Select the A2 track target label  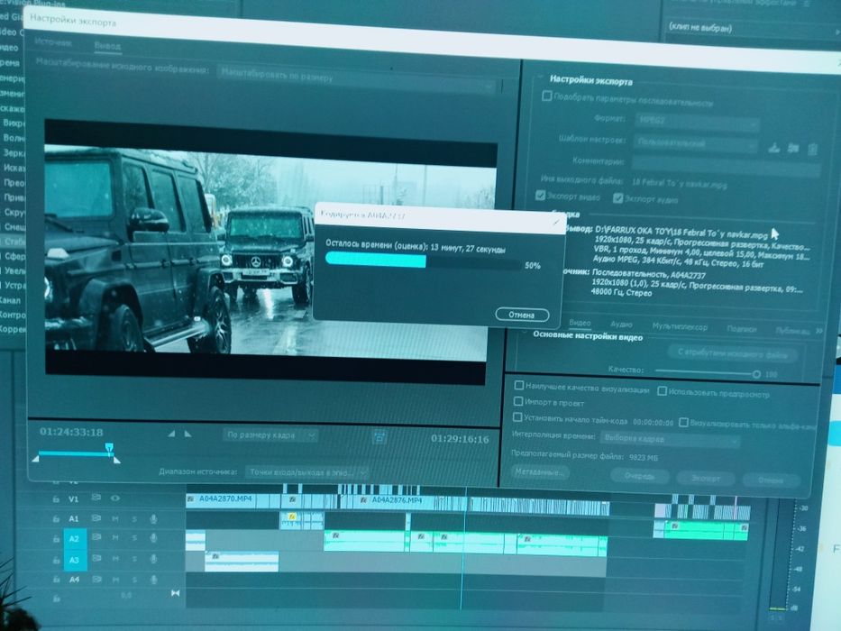pyautogui.click(x=75, y=539)
